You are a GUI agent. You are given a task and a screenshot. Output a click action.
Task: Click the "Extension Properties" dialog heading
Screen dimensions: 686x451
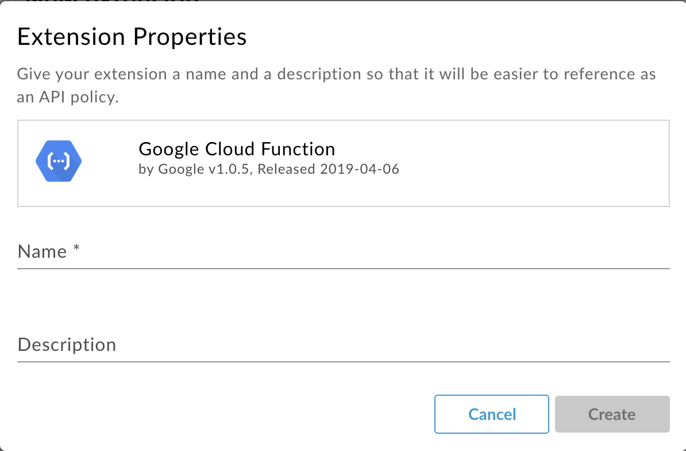click(132, 37)
